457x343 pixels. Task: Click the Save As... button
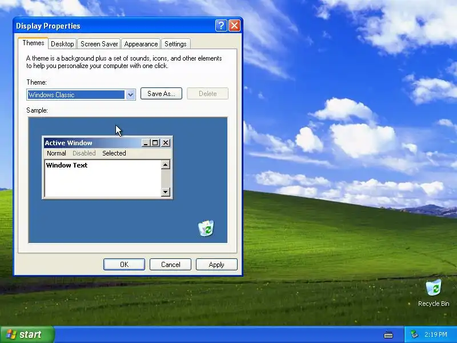tap(161, 94)
